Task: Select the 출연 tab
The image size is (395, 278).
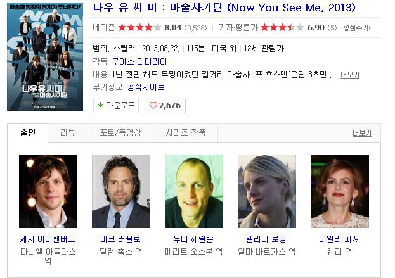Action: (x=28, y=133)
